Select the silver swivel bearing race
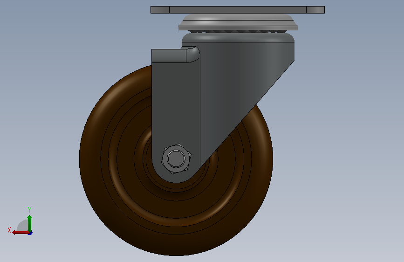Screen dimensions: 404x262 click(238, 22)
